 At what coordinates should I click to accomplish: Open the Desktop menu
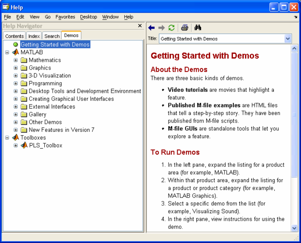(89, 17)
